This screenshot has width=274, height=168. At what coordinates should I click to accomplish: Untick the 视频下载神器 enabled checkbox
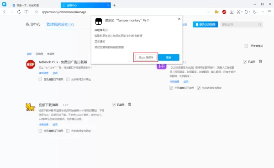tap(114, 104)
